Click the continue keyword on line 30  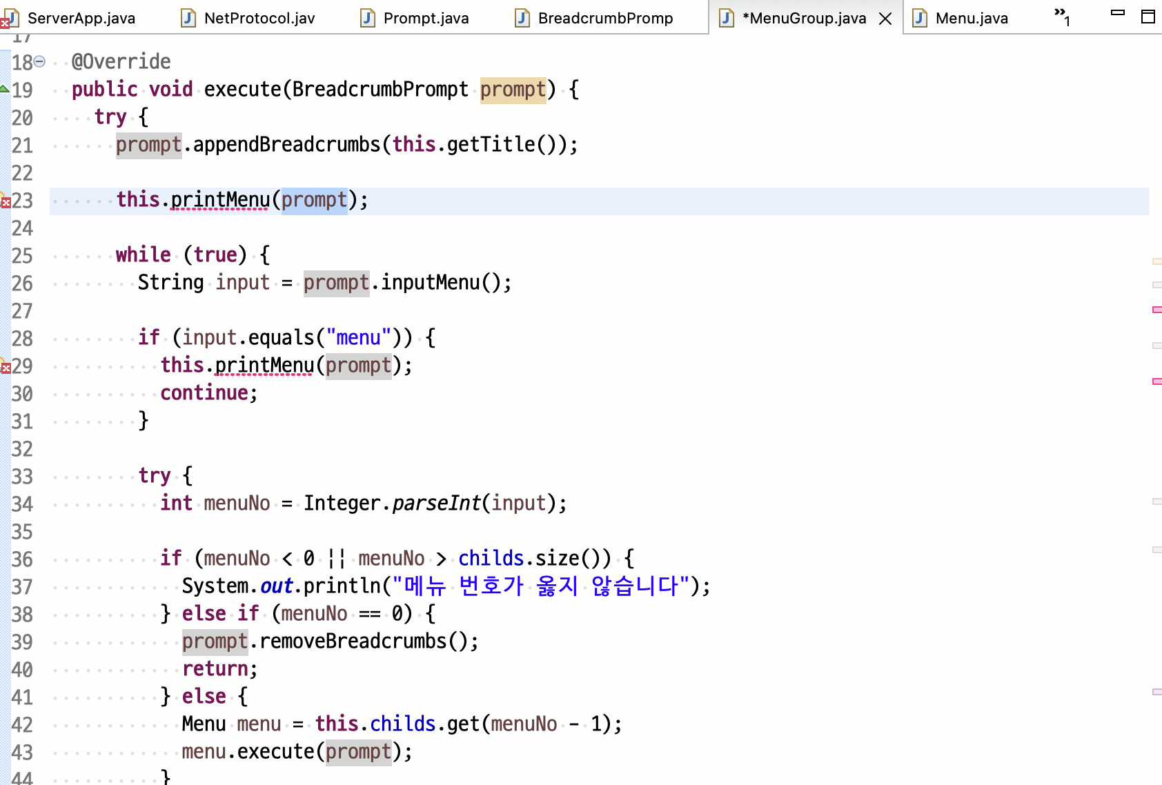point(204,393)
